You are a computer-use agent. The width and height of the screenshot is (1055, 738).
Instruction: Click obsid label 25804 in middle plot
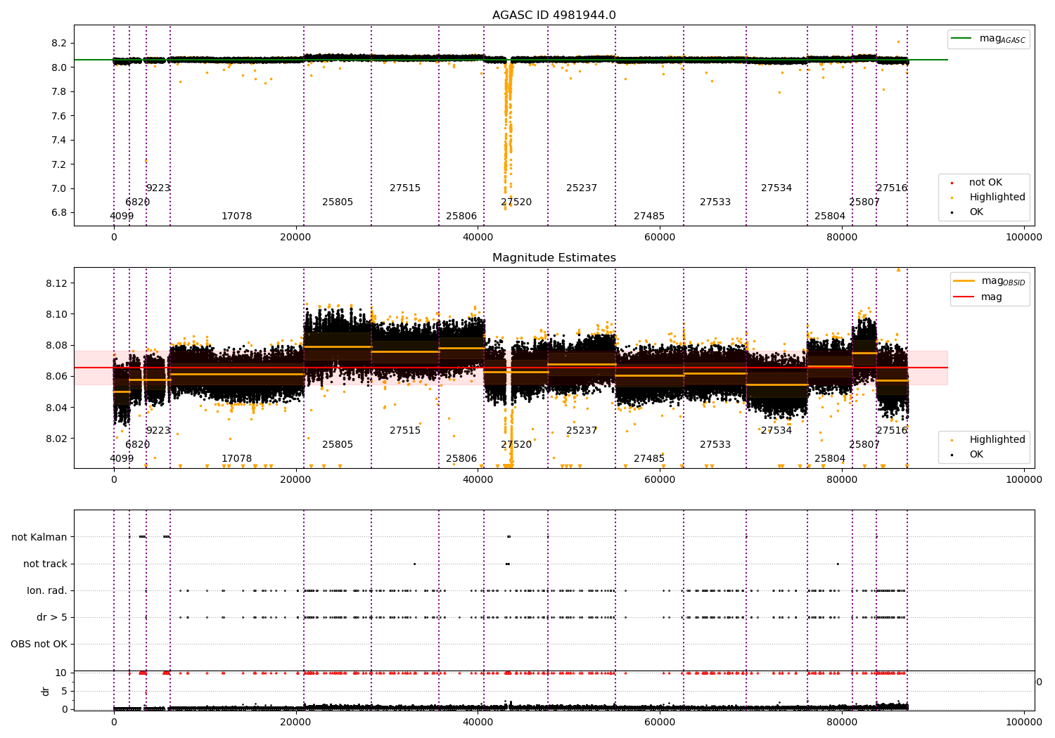830,459
